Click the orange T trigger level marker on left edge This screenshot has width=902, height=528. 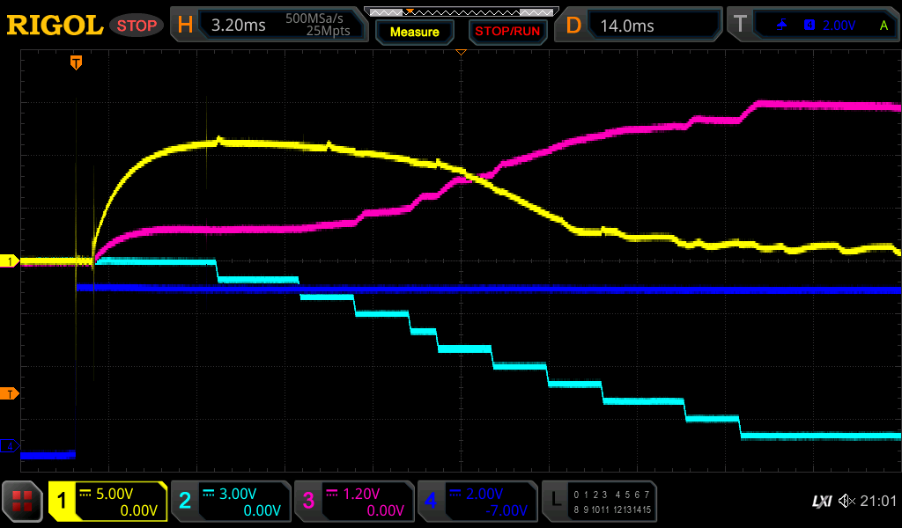[10, 393]
